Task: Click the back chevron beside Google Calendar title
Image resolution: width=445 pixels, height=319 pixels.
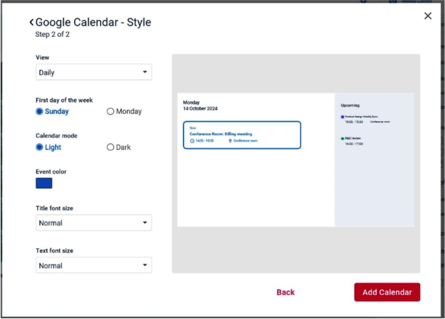Action: pos(31,22)
